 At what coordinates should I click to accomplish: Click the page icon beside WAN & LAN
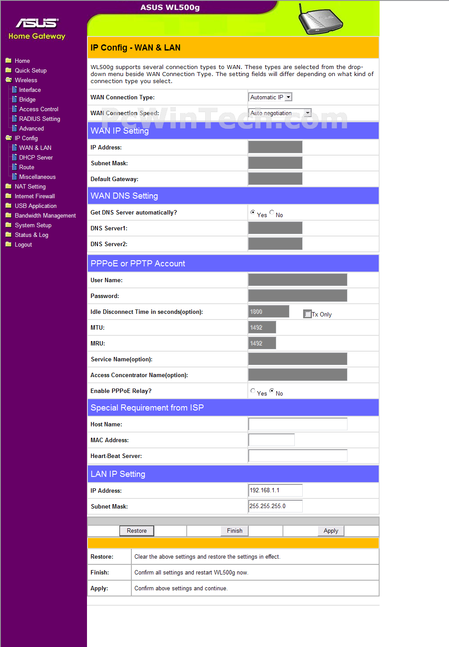(14, 148)
